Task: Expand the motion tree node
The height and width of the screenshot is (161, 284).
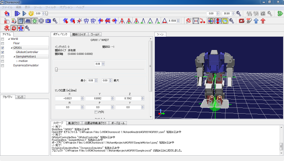Action: click(17, 61)
